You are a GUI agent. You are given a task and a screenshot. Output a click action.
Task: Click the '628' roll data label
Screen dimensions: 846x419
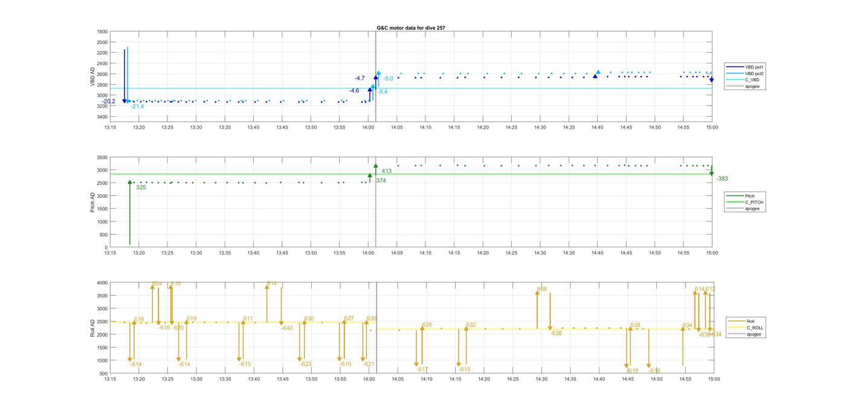427,325
